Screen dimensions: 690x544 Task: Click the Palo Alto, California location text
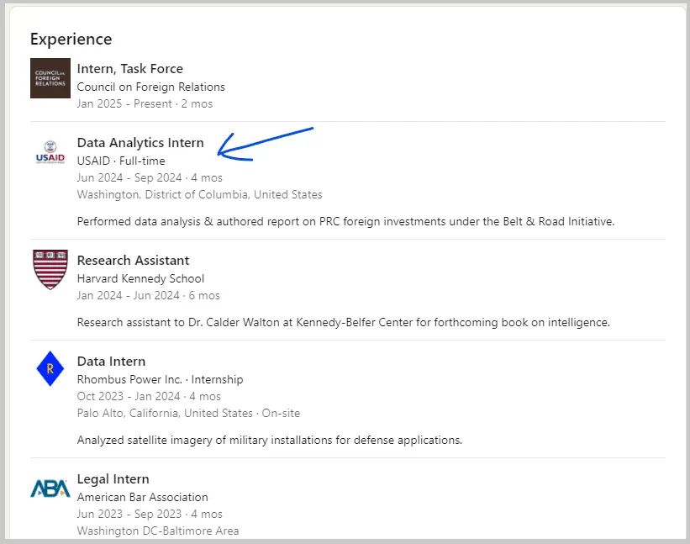[x=165, y=413]
